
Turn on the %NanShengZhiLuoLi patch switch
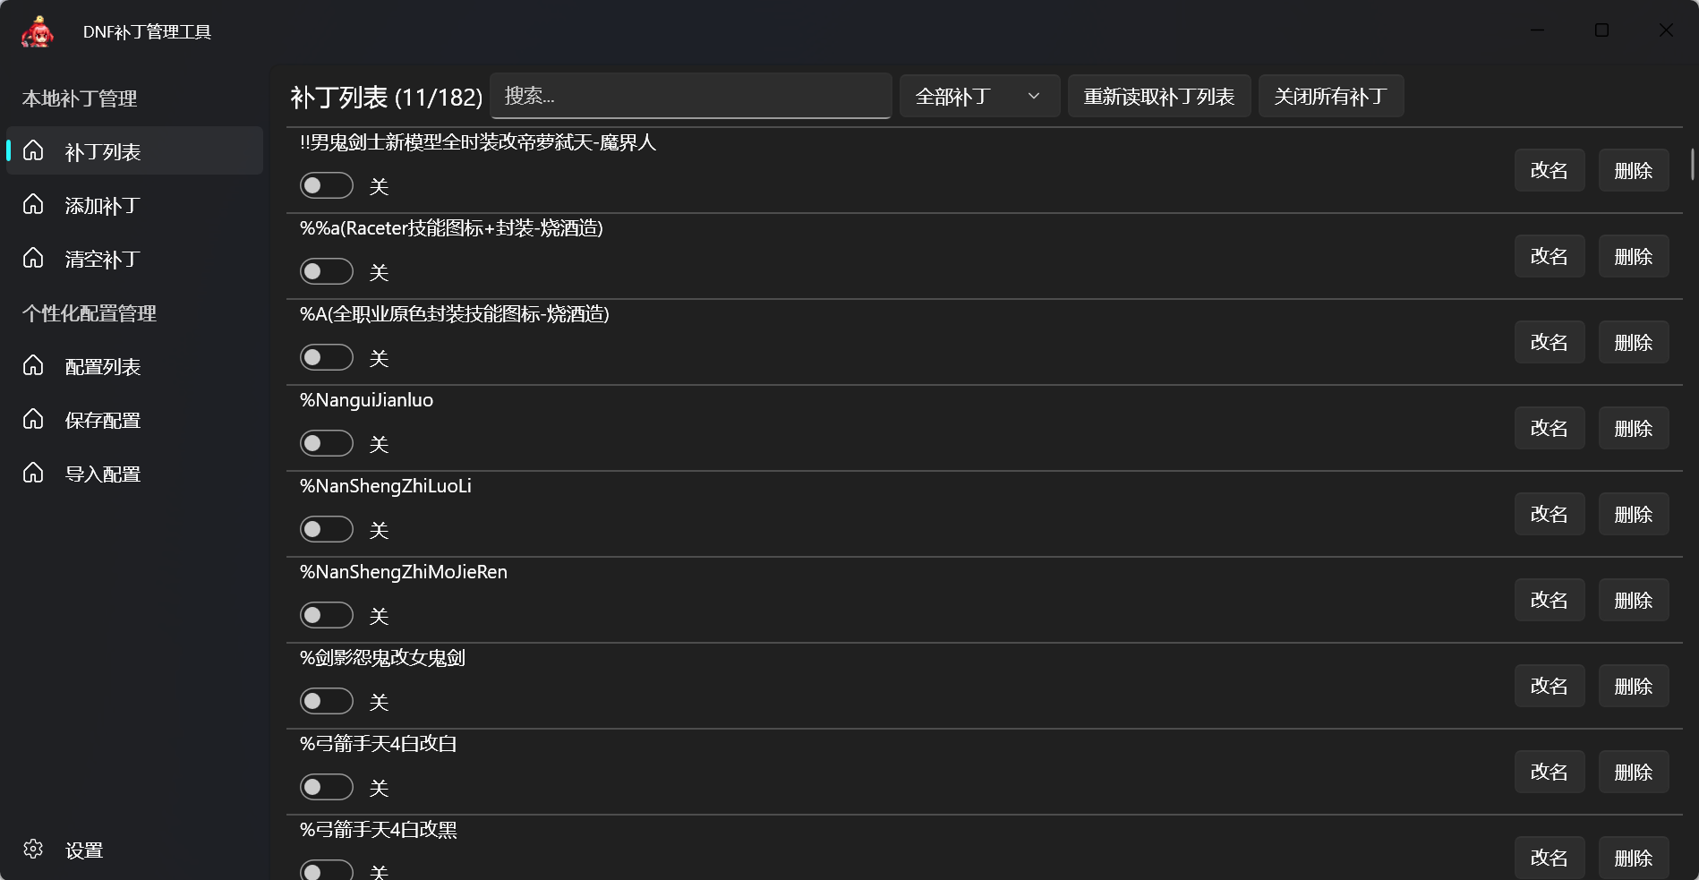326,529
